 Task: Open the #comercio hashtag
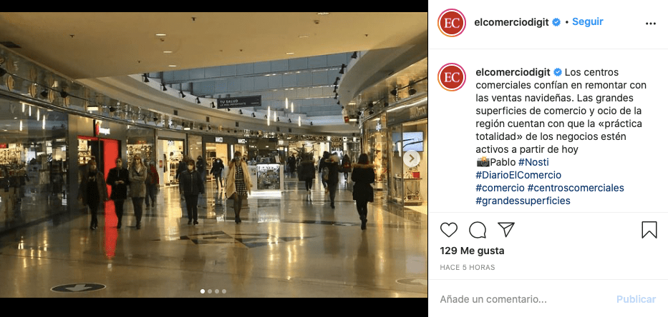pyautogui.click(x=500, y=188)
